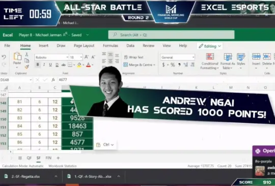This screenshot has width=275, height=186.
Task: Toggle Bold formatting button
Action: coord(38,65)
